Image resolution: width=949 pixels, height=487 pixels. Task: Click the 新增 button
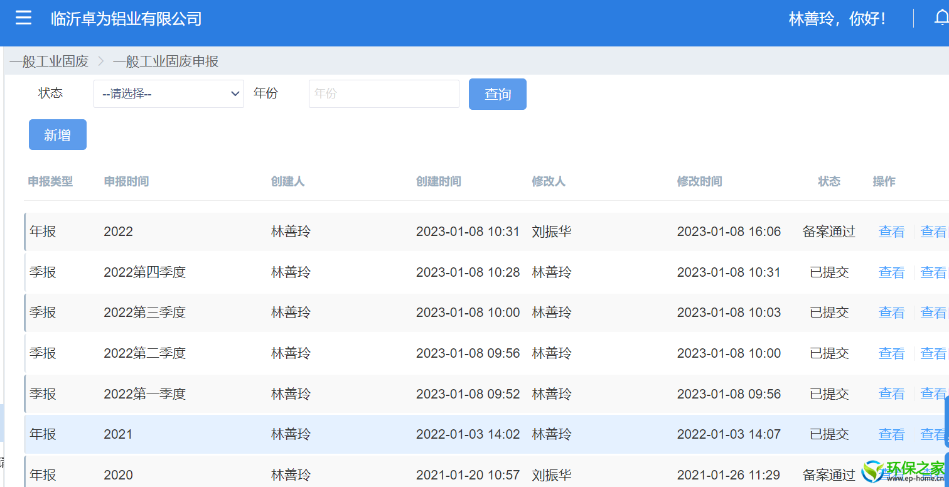[58, 135]
